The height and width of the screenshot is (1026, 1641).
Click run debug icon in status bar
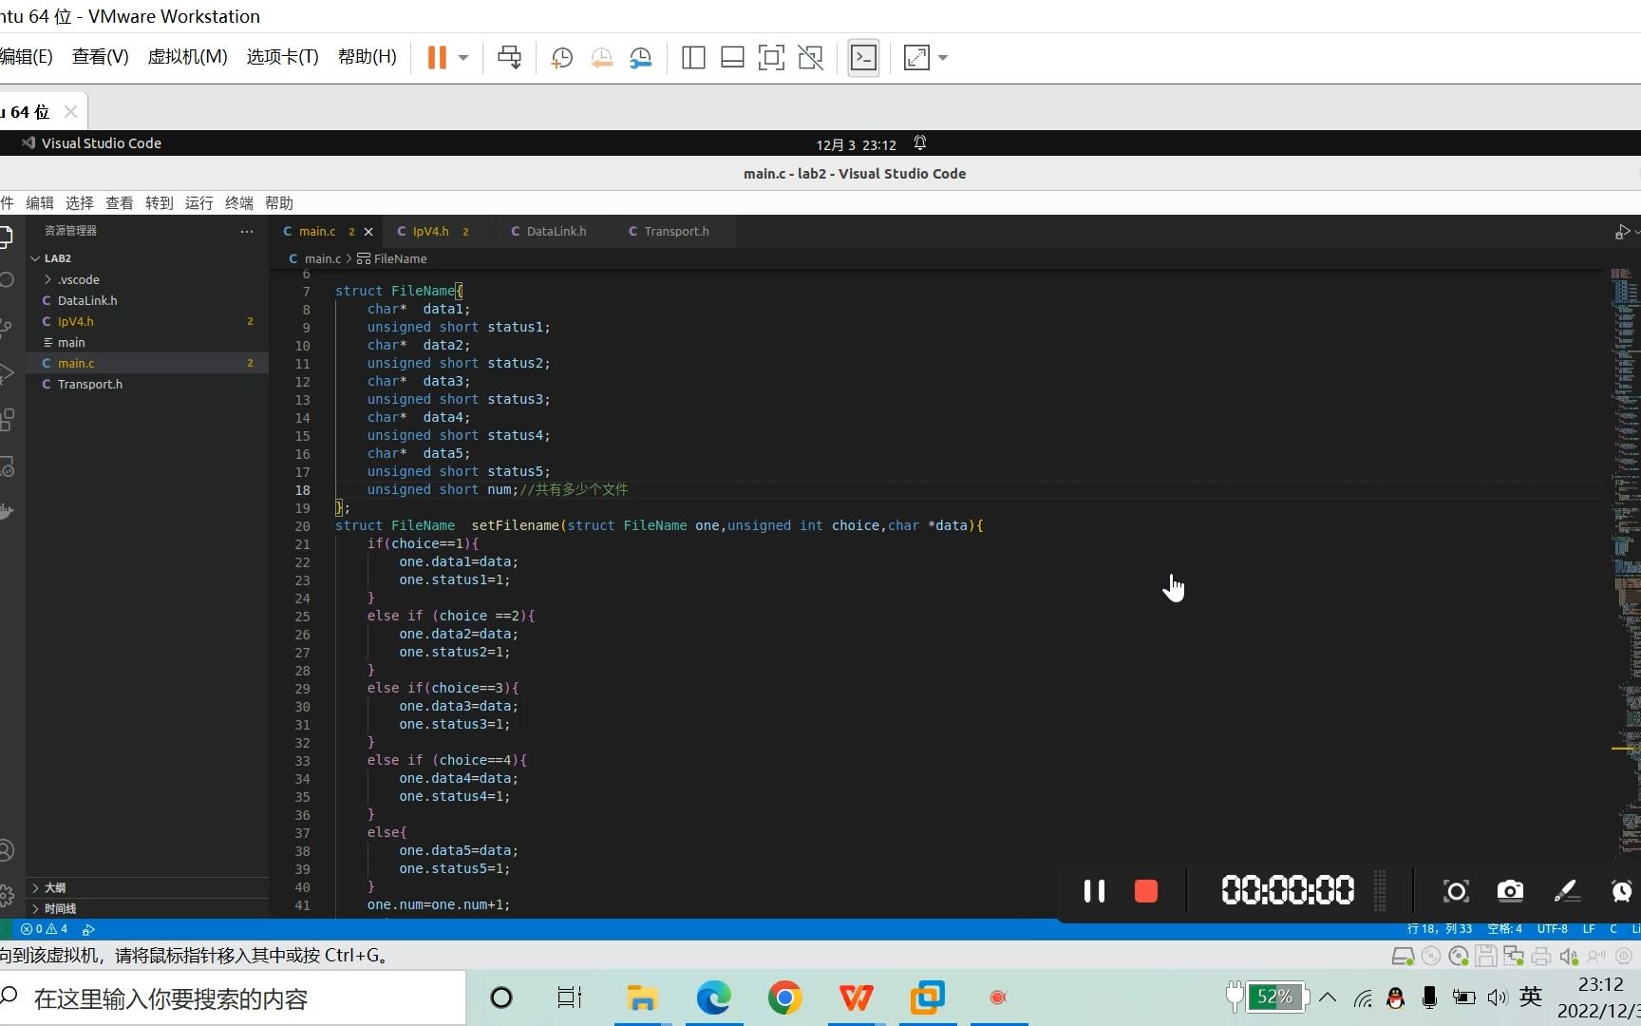[x=88, y=929]
